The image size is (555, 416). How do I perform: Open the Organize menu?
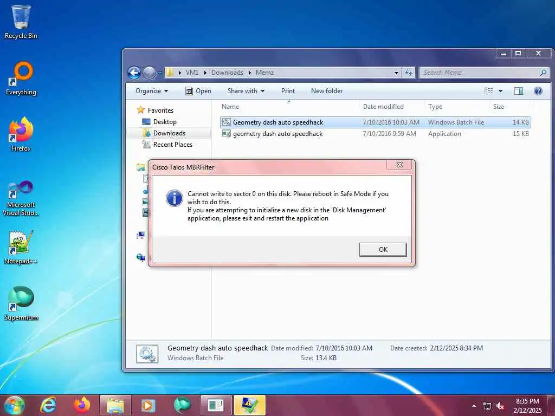click(x=152, y=91)
